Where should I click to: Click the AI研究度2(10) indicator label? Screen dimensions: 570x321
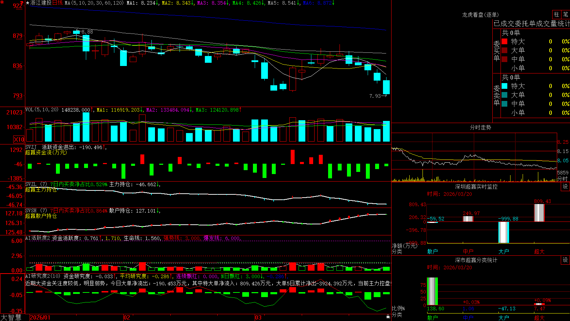coord(43,276)
